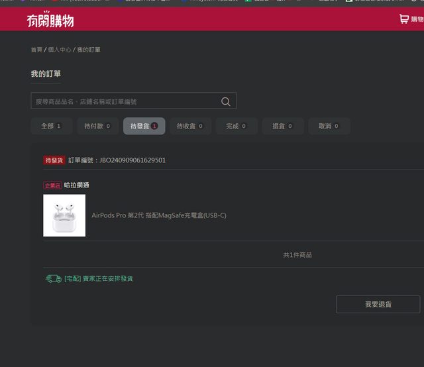Switch to the 待收貨 tab

coord(190,126)
